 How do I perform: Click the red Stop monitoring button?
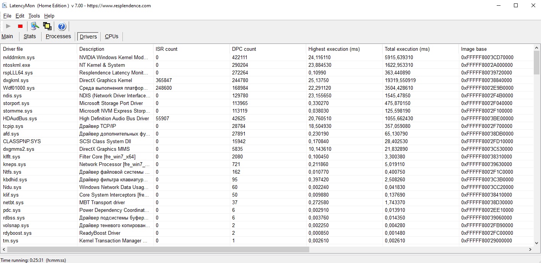[20, 26]
